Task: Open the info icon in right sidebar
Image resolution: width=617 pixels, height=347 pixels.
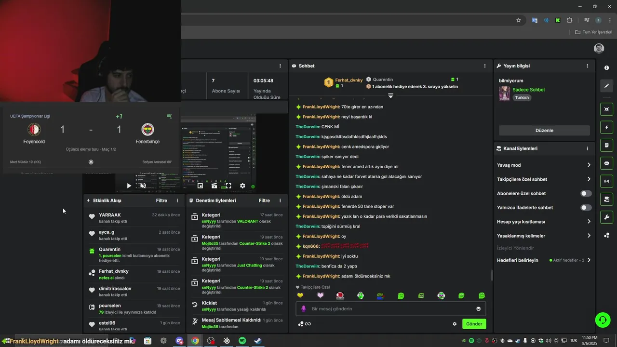Action: 606,68
